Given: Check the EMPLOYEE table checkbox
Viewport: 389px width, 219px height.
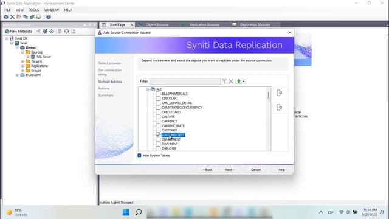Looking at the screenshot, I should pos(158,148).
